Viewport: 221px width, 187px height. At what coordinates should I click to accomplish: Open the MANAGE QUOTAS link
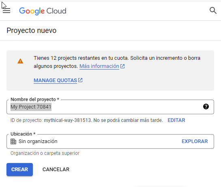pyautogui.click(x=55, y=80)
